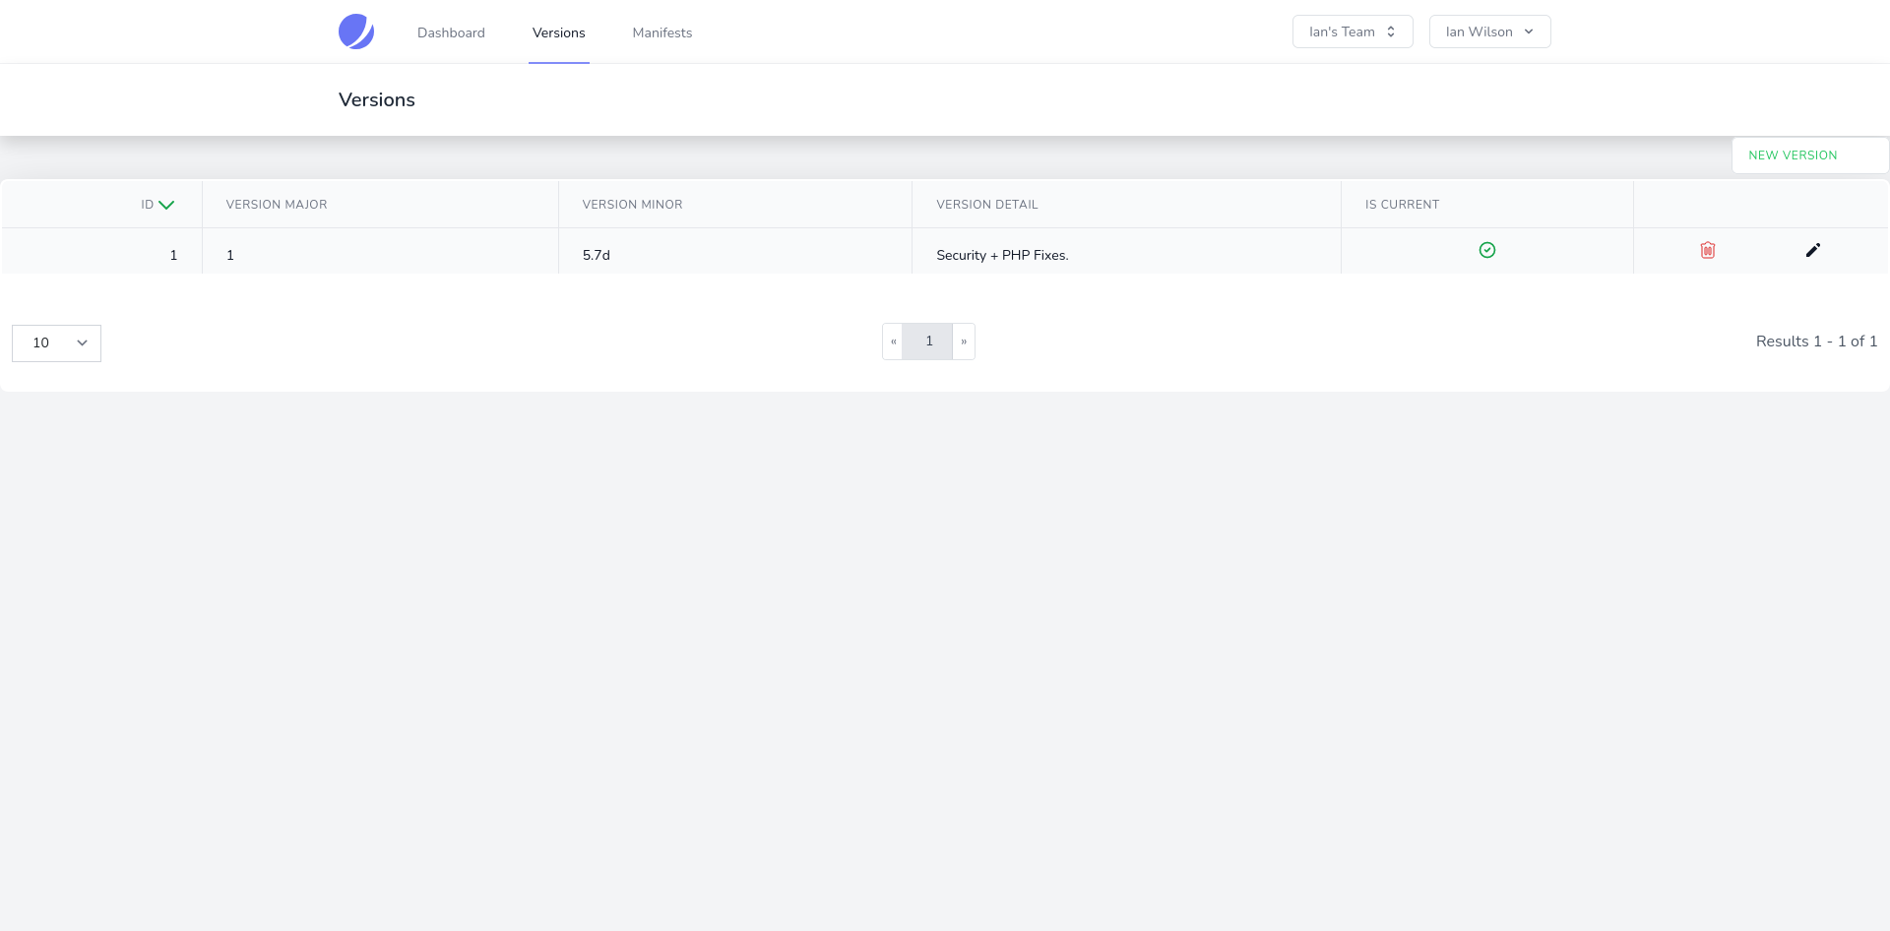This screenshot has height=931, width=1890.
Task: Click the app logo icon
Action: [356, 31]
